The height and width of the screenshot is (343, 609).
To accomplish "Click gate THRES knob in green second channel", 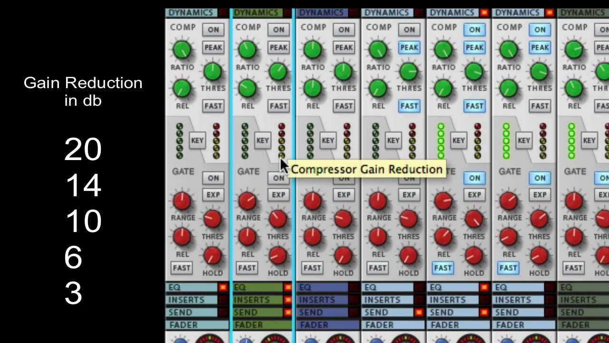I will tap(278, 219).
